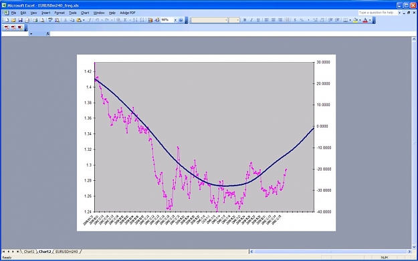Toggle Center alignment
The width and height of the screenshot is (418, 261).
click(x=274, y=20)
